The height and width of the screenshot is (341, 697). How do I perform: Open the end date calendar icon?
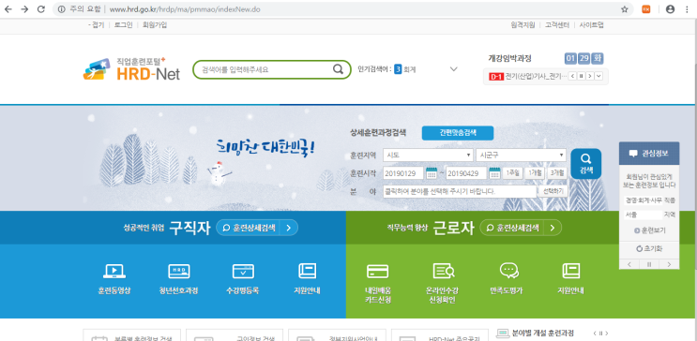494,173
